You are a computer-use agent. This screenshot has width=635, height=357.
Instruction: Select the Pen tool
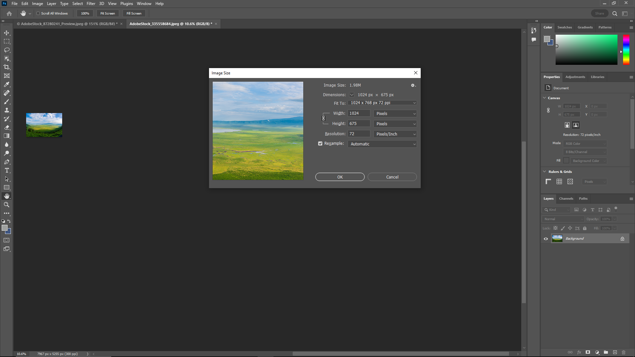(7, 162)
